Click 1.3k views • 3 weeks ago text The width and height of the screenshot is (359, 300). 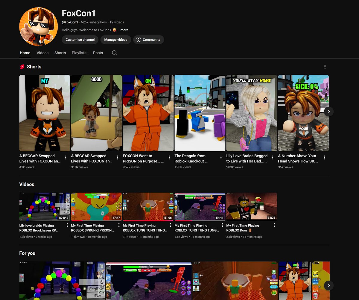pos(36,237)
